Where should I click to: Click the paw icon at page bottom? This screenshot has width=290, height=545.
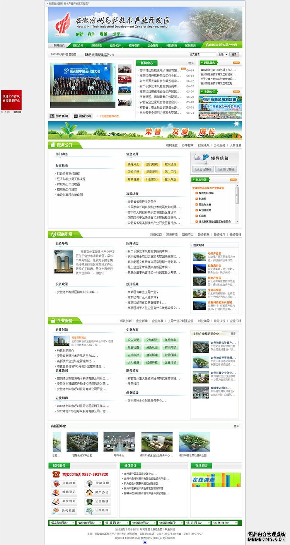[x=145, y=542]
